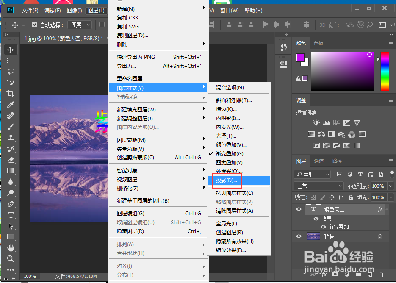Hide the 紫色天空 text layer
The width and height of the screenshot is (396, 283).
point(299,209)
